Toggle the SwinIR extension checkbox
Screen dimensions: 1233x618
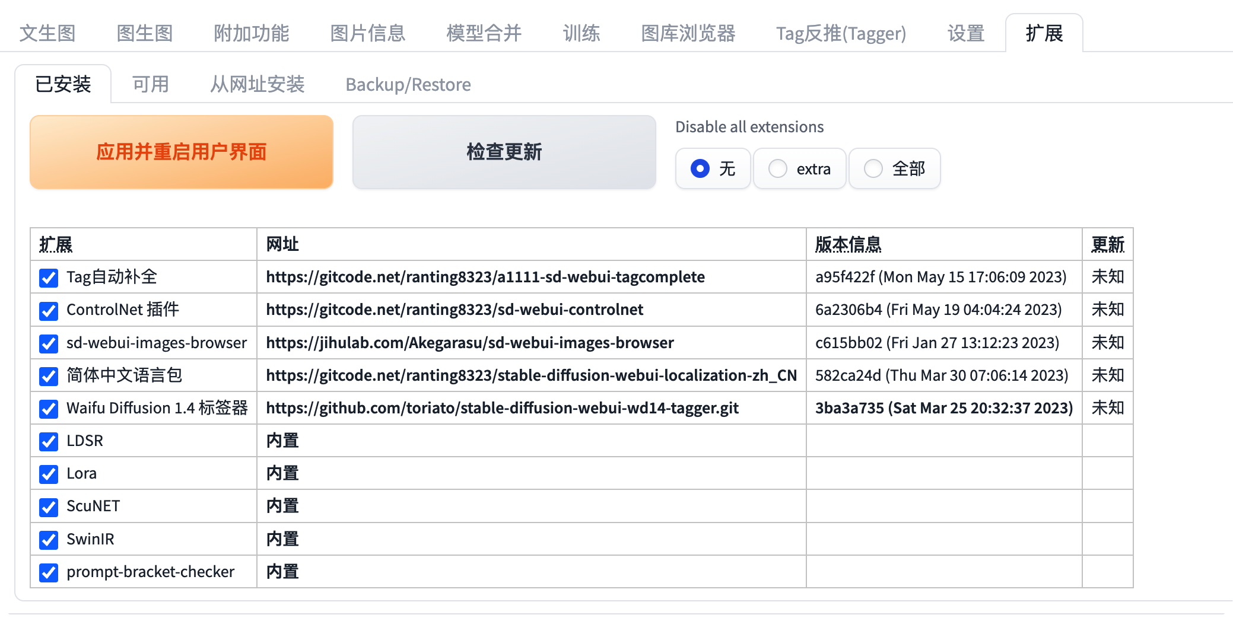tap(49, 540)
